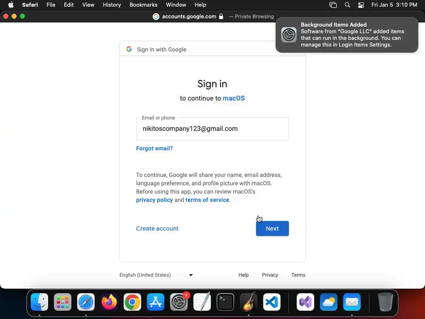Viewport: 425px width, 319px height.
Task: Launch Firefox from the dock
Action: tap(109, 302)
